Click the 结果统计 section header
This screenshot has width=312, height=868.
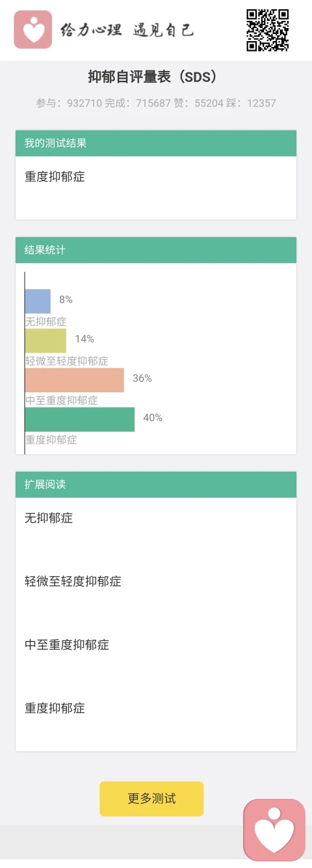click(x=156, y=250)
